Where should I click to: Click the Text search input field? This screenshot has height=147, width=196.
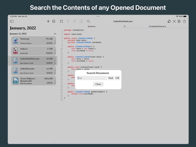coord(92,78)
